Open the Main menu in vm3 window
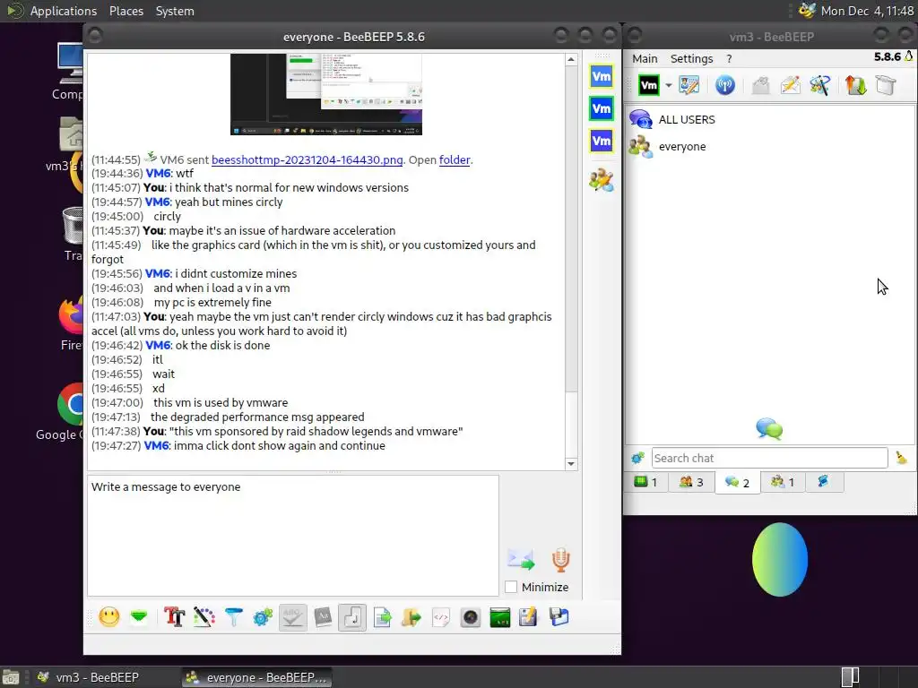The width and height of the screenshot is (918, 688). [x=645, y=58]
